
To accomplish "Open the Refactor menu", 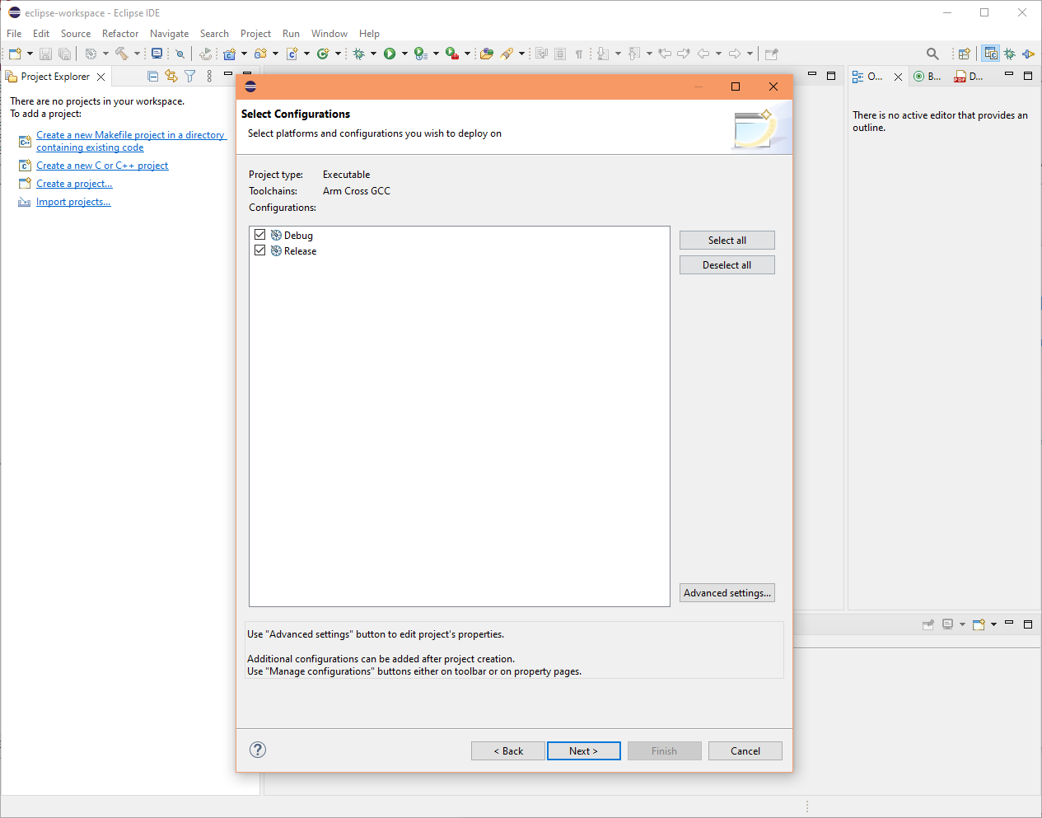I will tap(120, 34).
